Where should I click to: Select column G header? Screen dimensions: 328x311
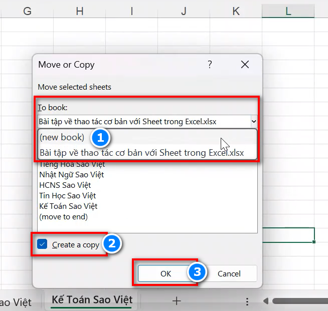tap(28, 11)
